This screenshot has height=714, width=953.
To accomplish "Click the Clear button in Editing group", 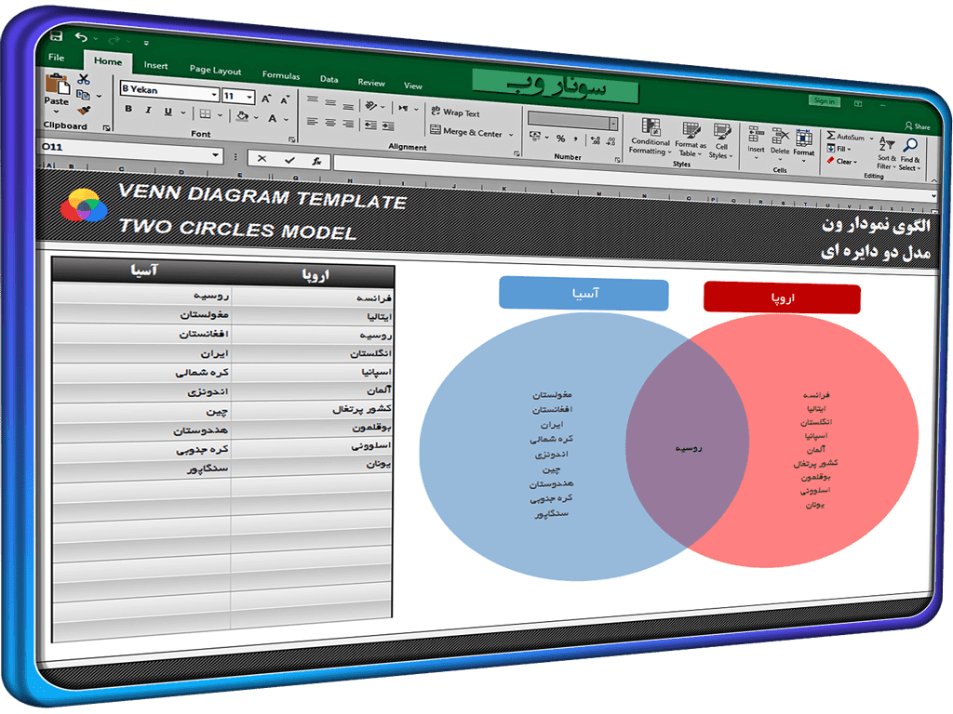I will point(841,161).
